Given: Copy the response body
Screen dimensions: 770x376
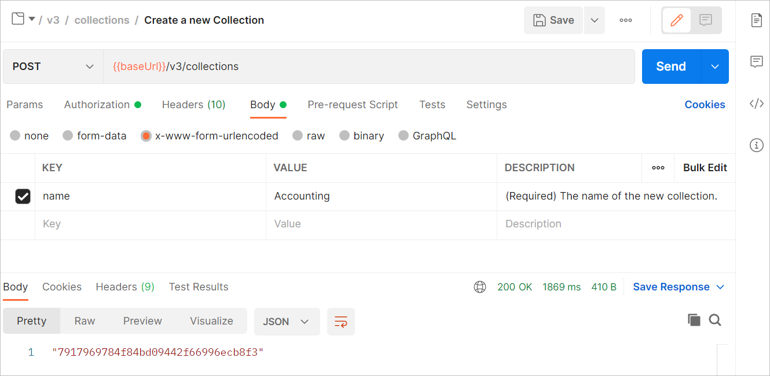Looking at the screenshot, I should point(694,319).
